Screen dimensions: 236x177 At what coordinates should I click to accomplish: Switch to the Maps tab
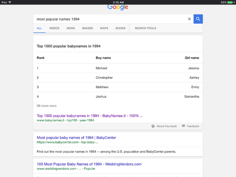104,28
